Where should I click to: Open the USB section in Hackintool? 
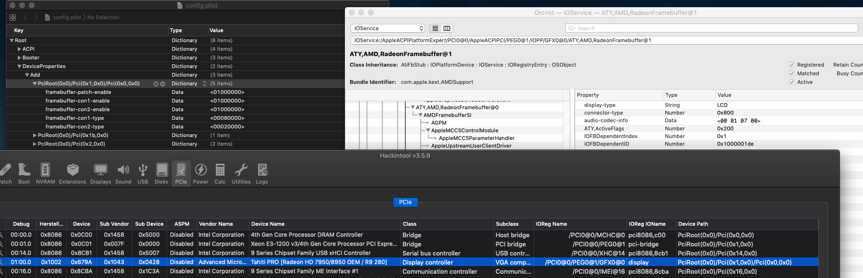coord(142,173)
